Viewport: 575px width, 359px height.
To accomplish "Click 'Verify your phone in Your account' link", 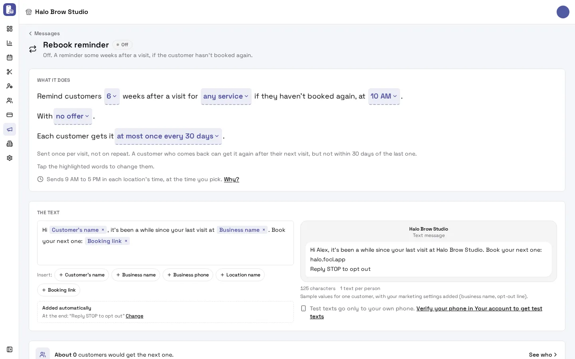I will pos(426,312).
